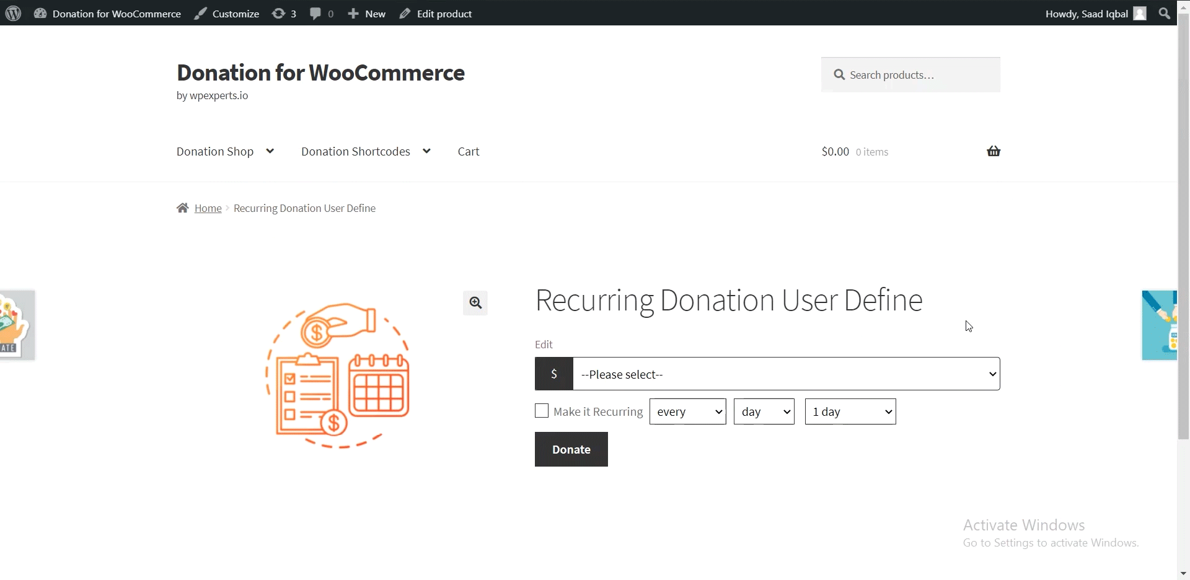Focus the Search products field
Screen dimensions: 1190x580
point(910,74)
